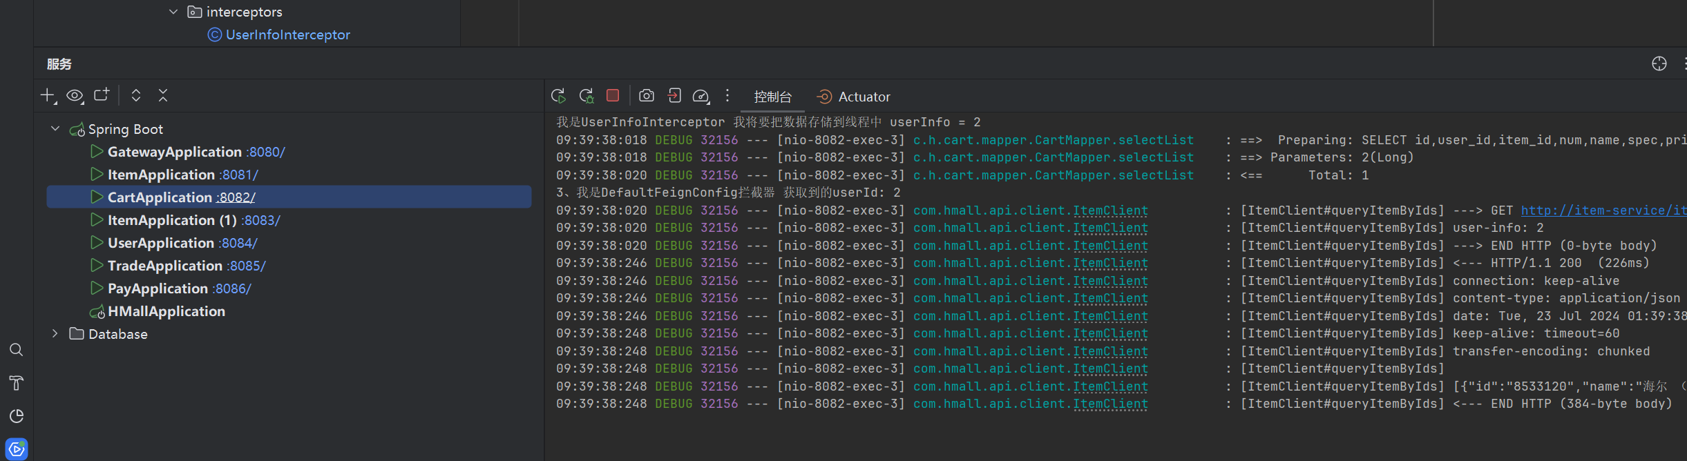Expand all services in the tree

pyautogui.click(x=136, y=95)
